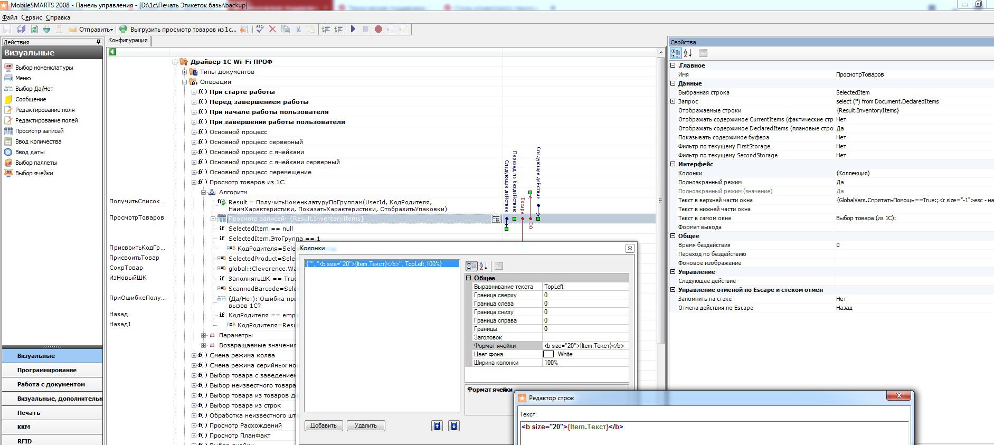The image size is (994, 445).
Task: Click the plug connection toolbar icon
Action: tap(47, 29)
